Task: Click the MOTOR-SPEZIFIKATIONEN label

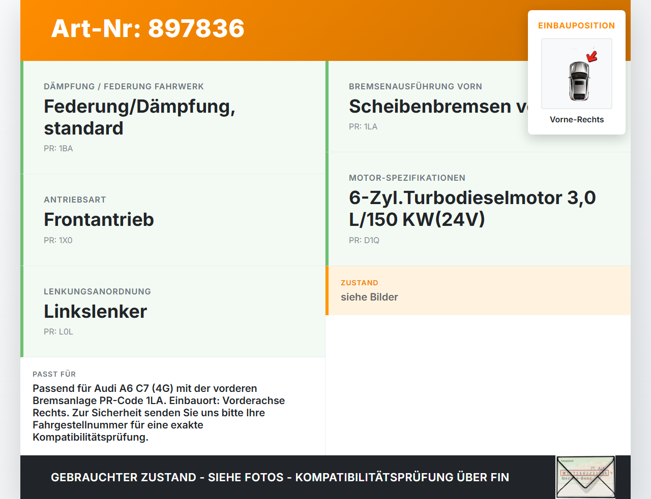Action: click(x=407, y=178)
